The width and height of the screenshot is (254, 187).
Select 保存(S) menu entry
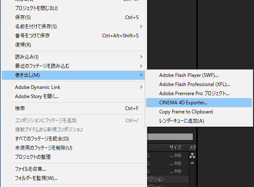click(x=73, y=17)
